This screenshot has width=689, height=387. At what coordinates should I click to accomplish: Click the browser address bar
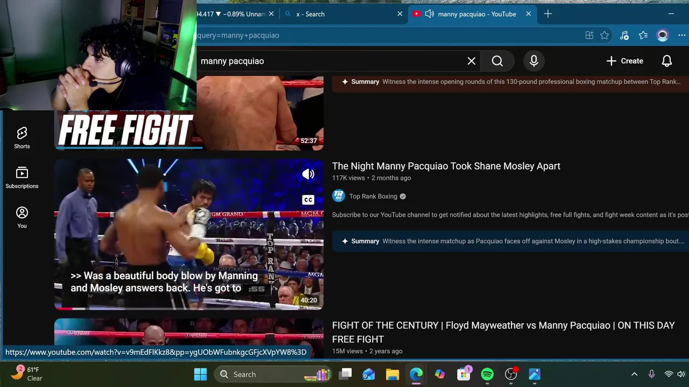coord(388,35)
